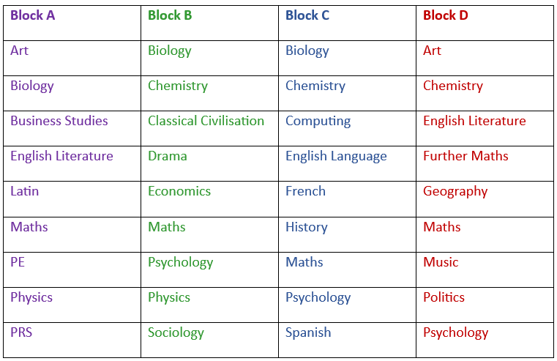Select Latin in Block A

click(24, 191)
